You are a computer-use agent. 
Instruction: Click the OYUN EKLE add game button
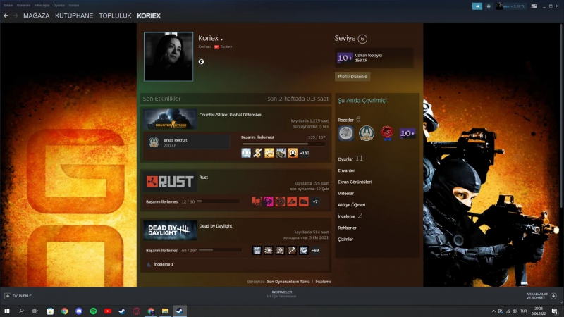tap(18, 296)
